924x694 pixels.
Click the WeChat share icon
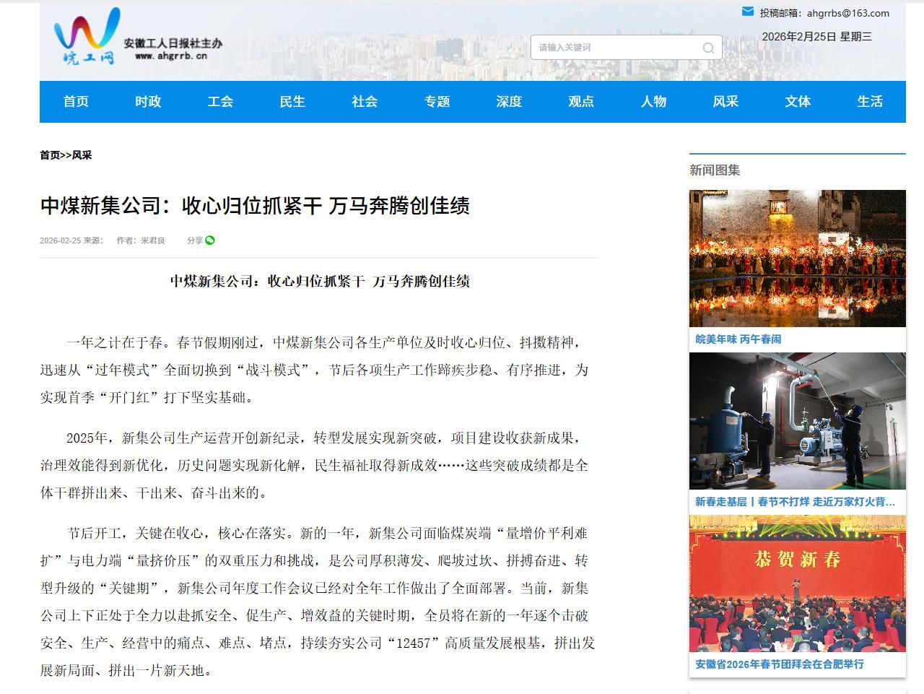210,240
